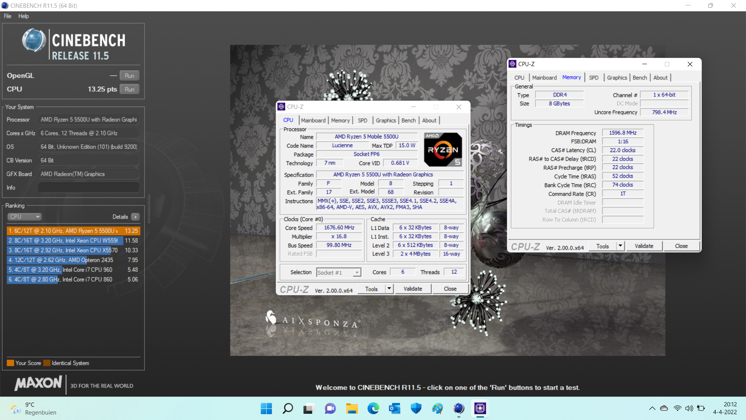Open the colorful pinwheel app on taskbar

[x=437, y=408]
